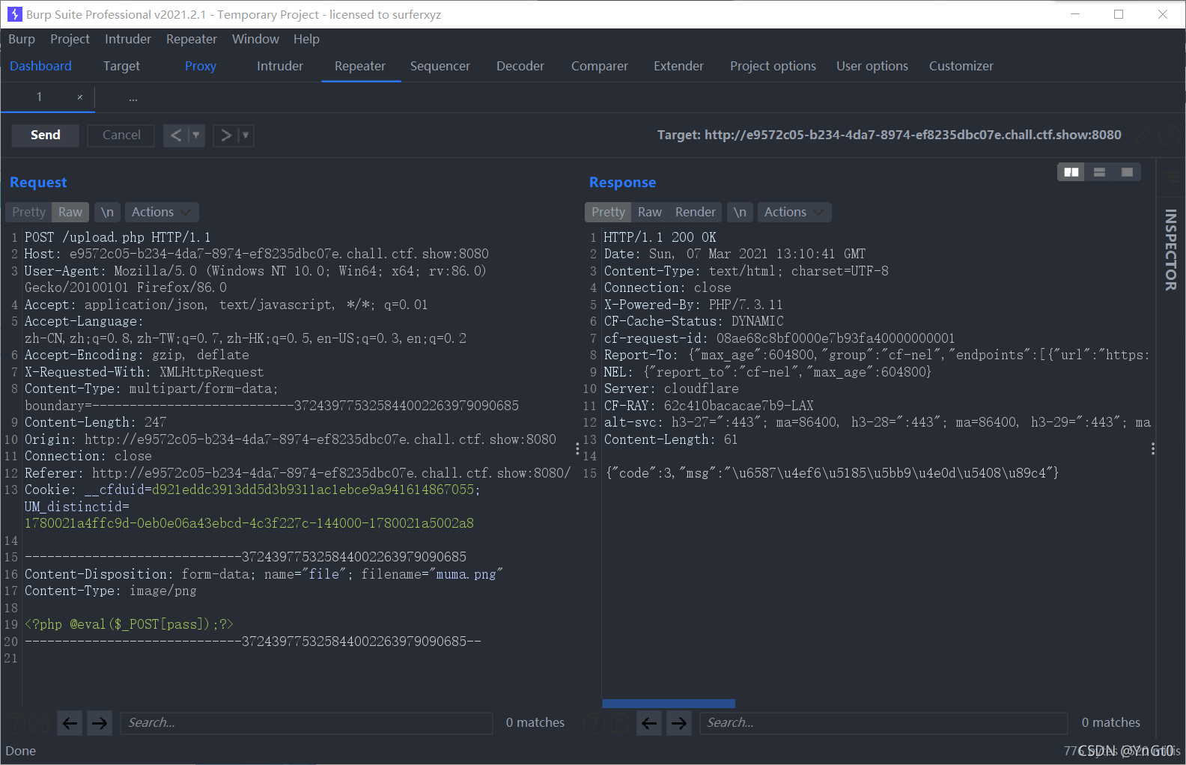
Task: Toggle response Render view
Action: [696, 213]
